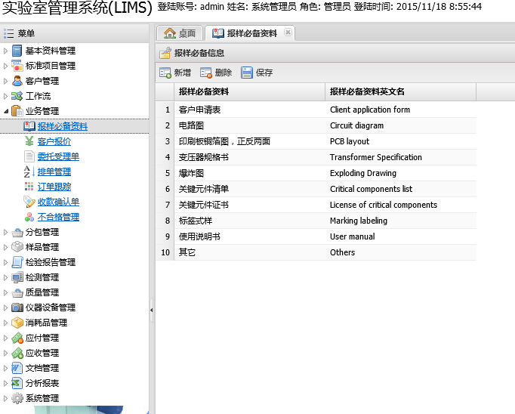
Task: Switch to the 桌面 tab
Action: coord(180,33)
